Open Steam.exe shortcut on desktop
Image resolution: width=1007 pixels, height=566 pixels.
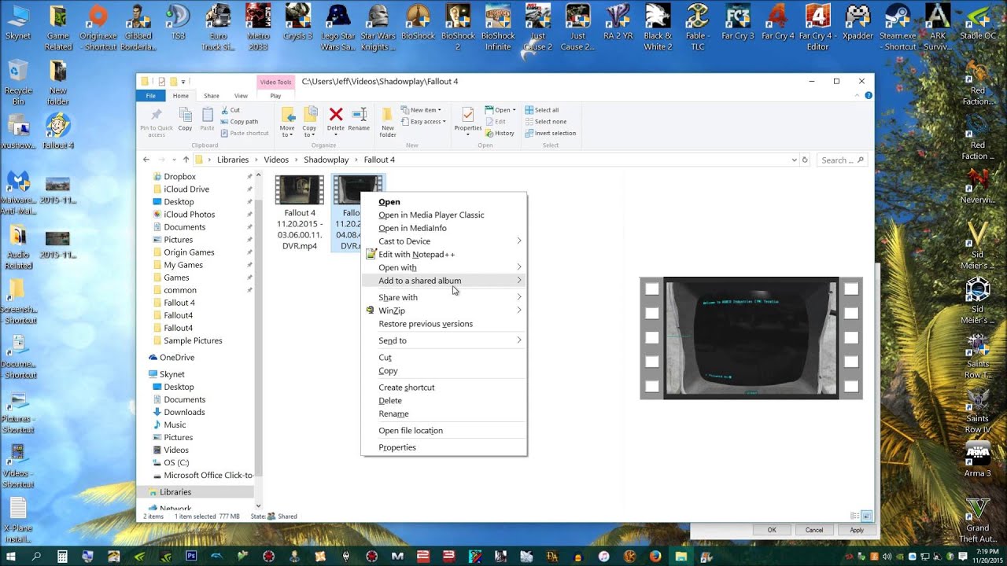[x=898, y=27]
